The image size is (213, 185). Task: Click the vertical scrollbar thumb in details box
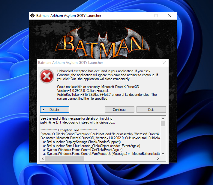(163, 124)
